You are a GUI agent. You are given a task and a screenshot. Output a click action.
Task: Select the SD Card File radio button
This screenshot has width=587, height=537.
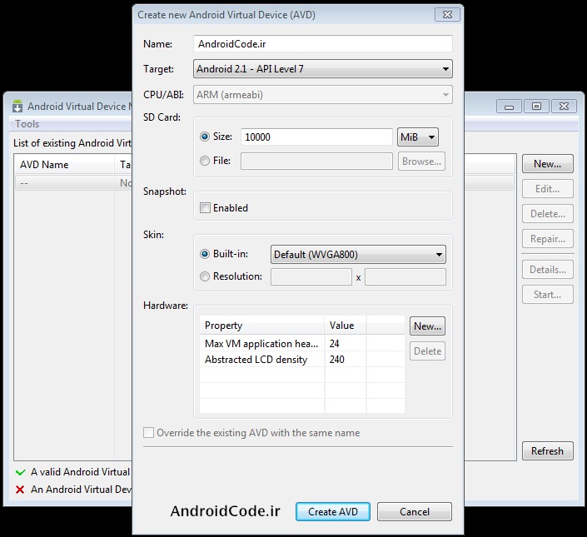[x=205, y=161]
